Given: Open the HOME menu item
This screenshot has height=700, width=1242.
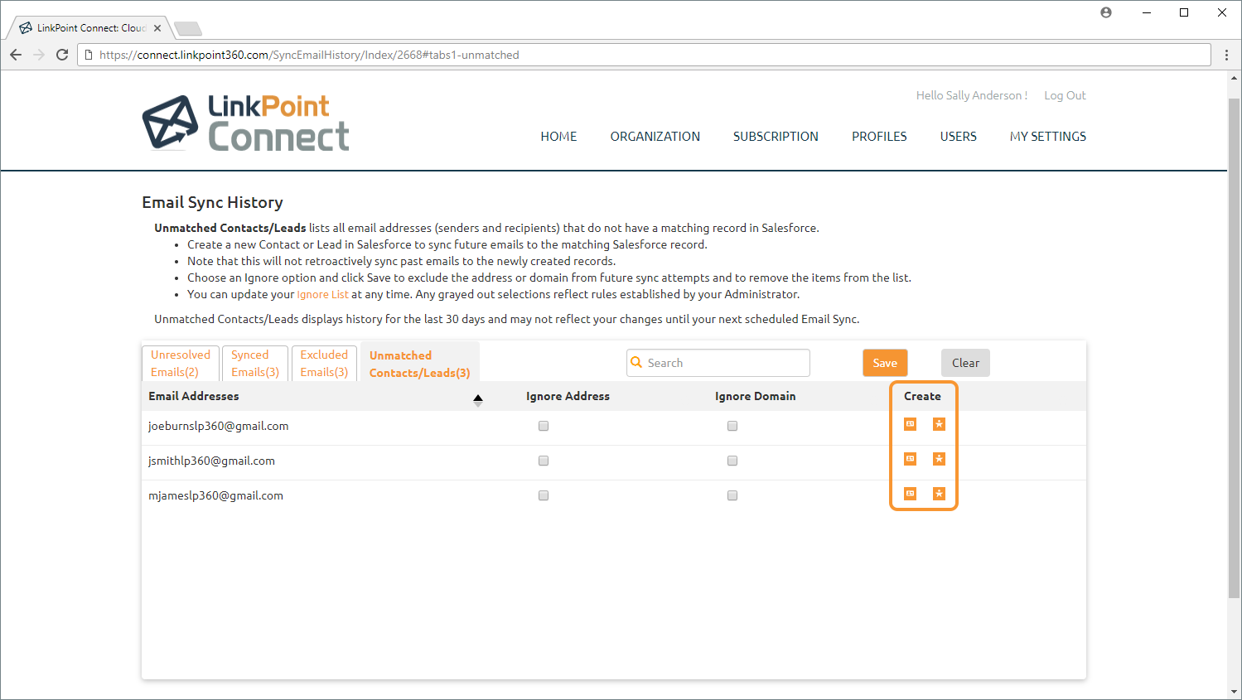Looking at the screenshot, I should 558,137.
